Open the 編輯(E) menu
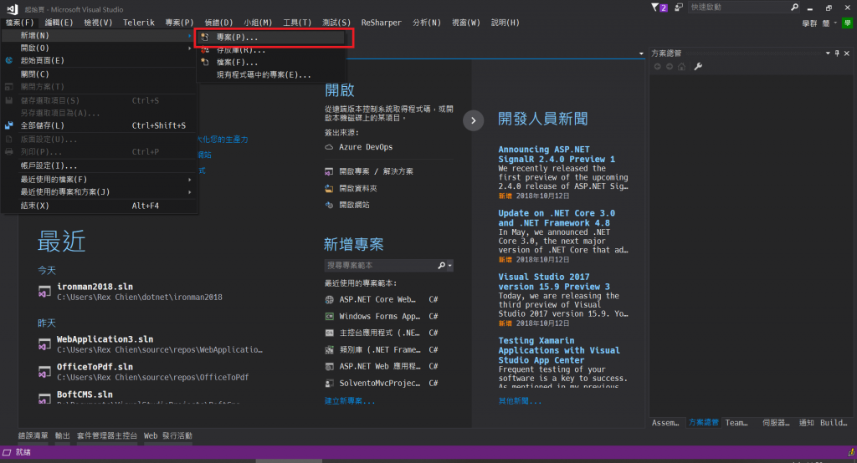This screenshot has height=463, width=857. pos(59,23)
